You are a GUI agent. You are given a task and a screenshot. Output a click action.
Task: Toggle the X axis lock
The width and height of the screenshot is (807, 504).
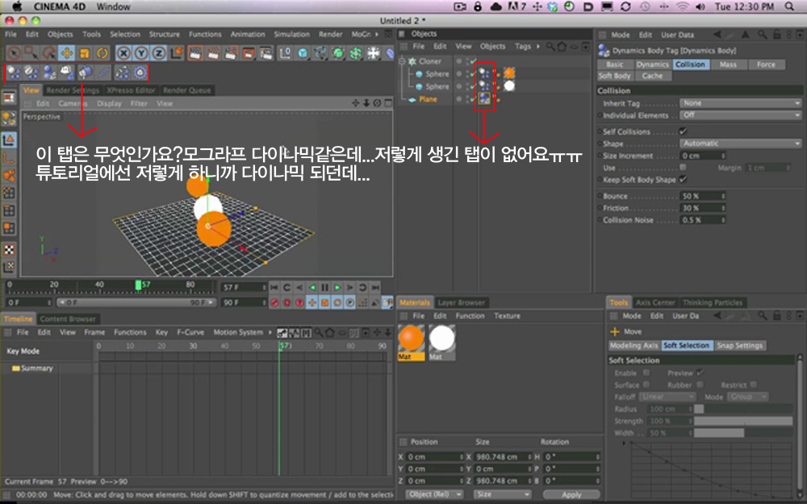click(123, 53)
